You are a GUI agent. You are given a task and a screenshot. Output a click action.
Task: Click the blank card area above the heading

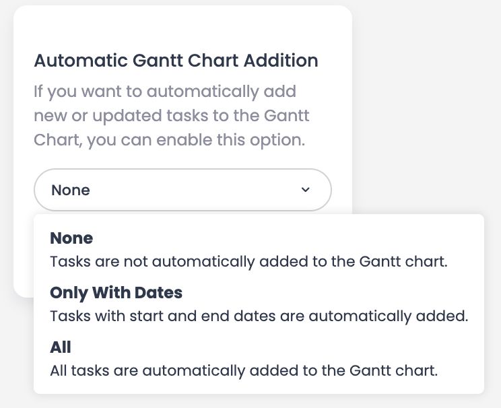(x=182, y=27)
